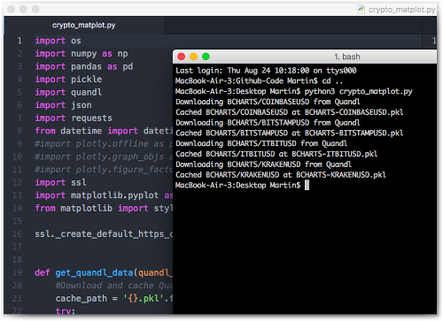
Task: Click the editor's grey zoom button
Action: [35, 10]
